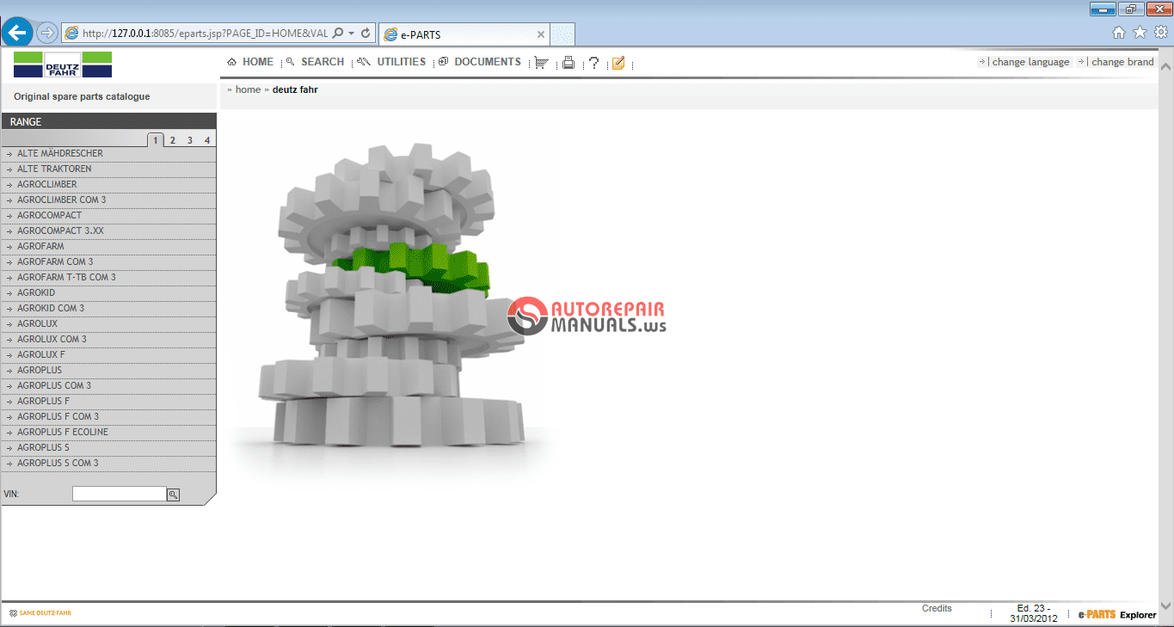
Task: Click the e-PARTS Explorer footer logo
Action: tap(1117, 614)
